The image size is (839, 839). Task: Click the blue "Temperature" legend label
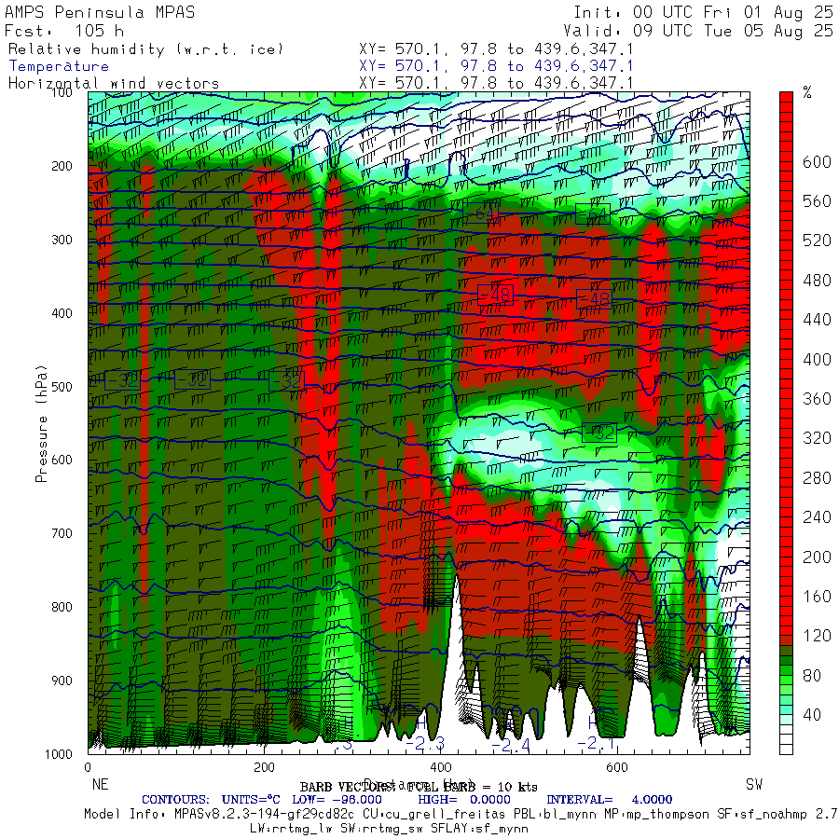coord(59,66)
